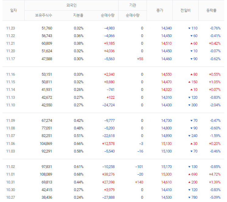
Task: Click net purchase value -4,983
Action: point(109,28)
